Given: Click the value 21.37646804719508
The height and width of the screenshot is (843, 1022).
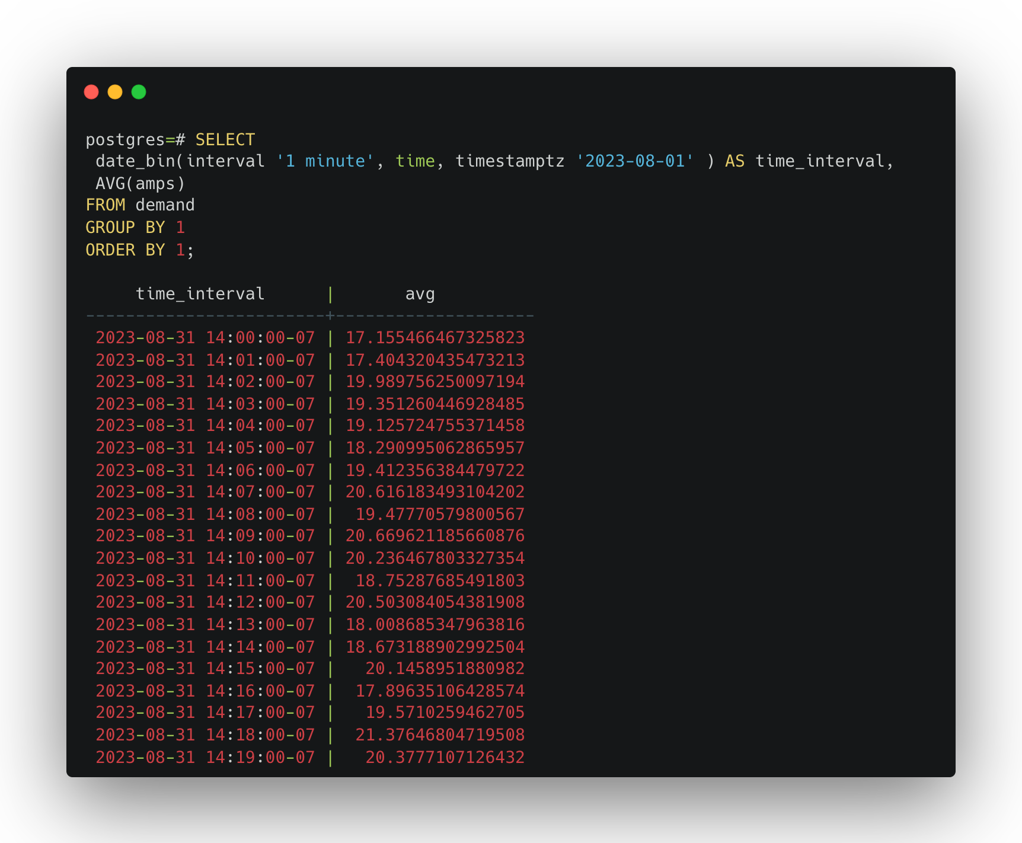Looking at the screenshot, I should [439, 735].
